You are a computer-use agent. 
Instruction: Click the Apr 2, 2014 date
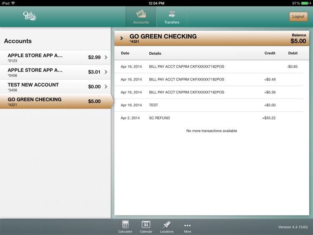tap(130, 118)
